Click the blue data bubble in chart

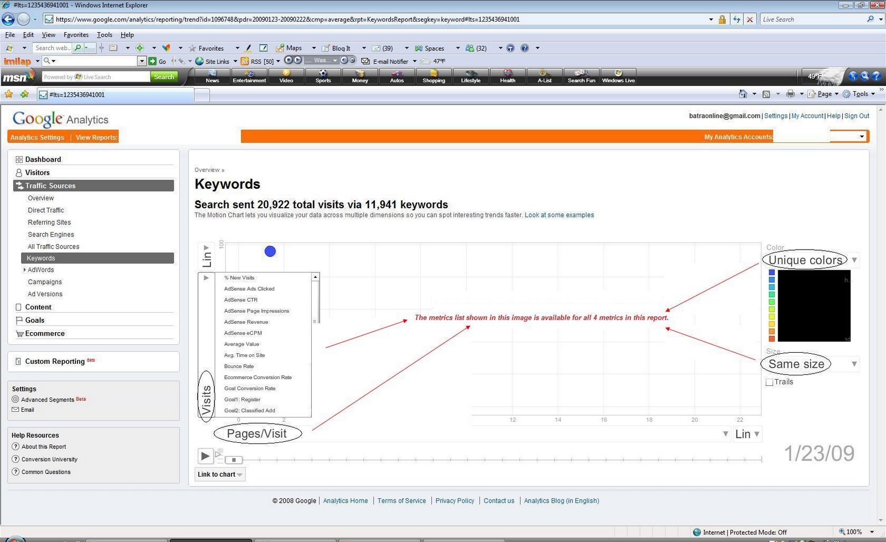point(270,251)
